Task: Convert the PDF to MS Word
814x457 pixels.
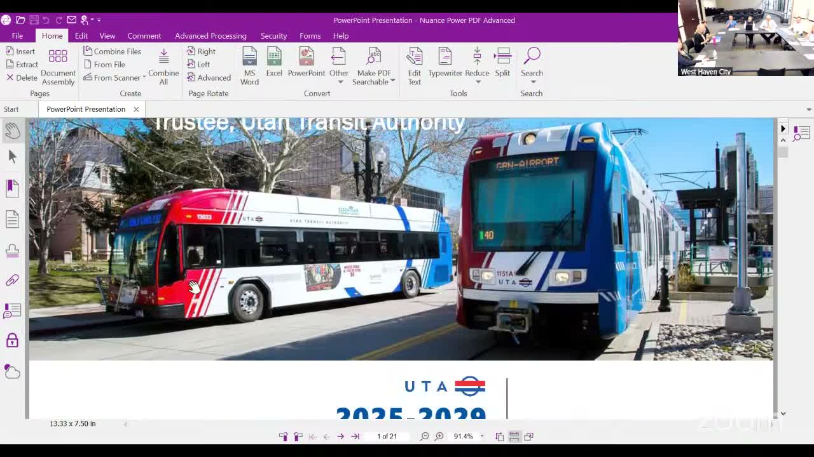Action: point(249,65)
